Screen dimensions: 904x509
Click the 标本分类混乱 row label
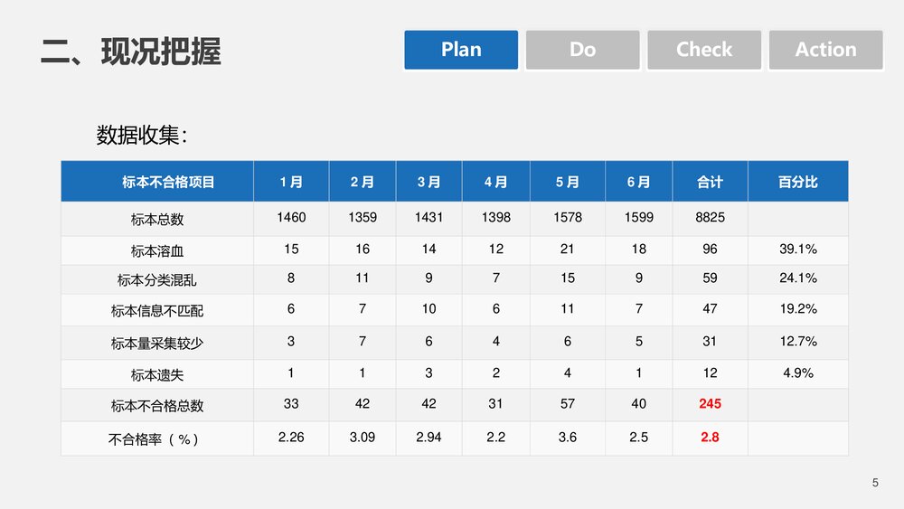(157, 279)
